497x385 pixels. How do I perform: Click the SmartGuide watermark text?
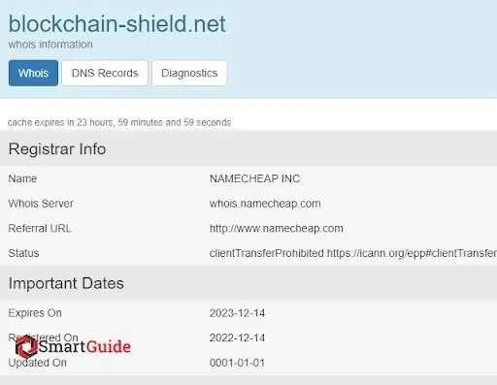[84, 346]
